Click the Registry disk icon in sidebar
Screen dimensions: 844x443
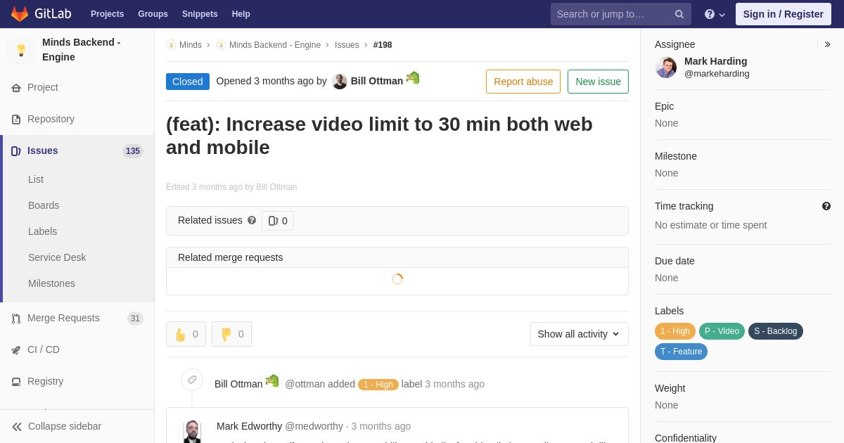pos(16,382)
